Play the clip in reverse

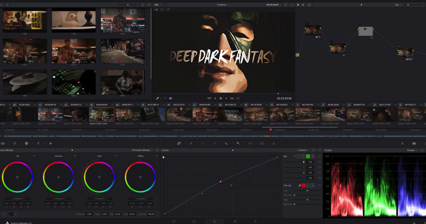[x=215, y=98]
